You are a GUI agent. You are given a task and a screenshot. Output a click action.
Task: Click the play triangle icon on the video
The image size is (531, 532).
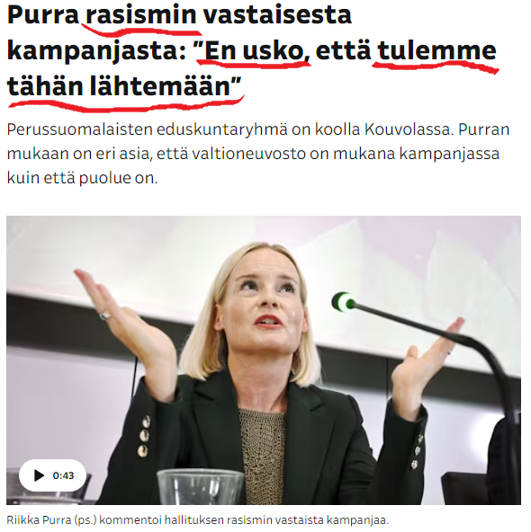click(x=39, y=475)
